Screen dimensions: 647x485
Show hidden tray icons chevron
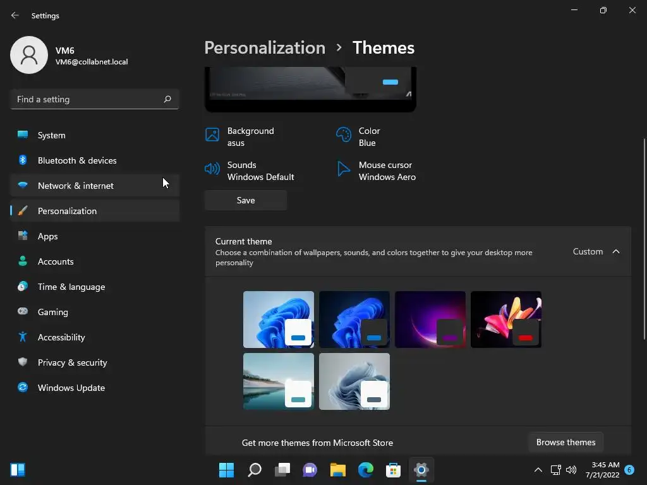click(x=538, y=470)
